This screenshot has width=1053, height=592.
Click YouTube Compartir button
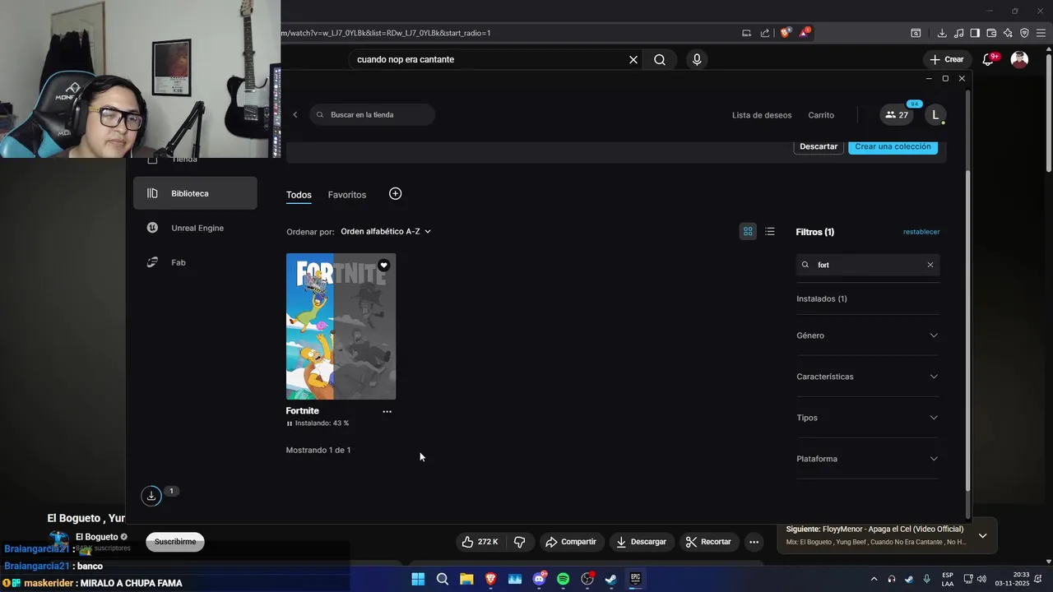click(572, 542)
